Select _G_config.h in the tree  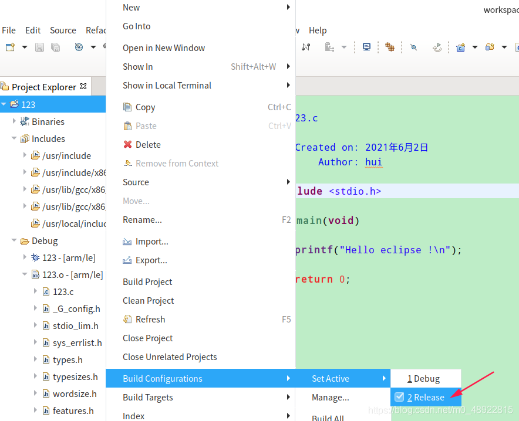coord(76,308)
